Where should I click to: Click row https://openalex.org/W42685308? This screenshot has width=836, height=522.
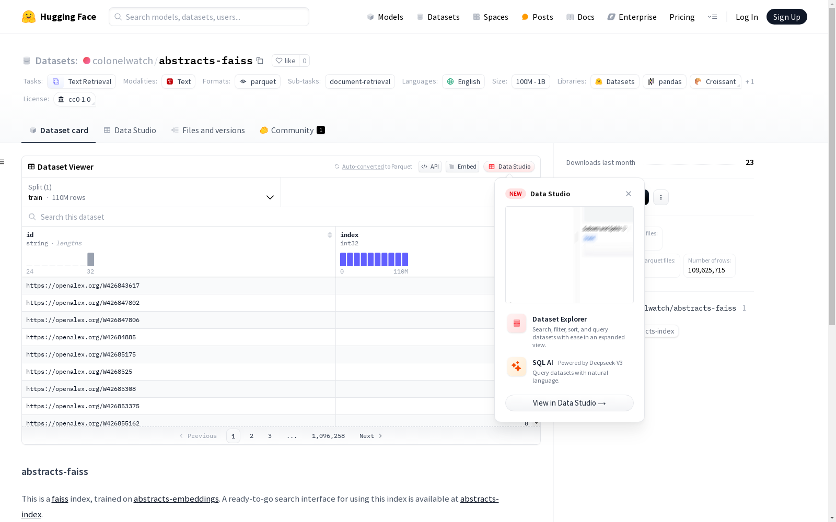[x=258, y=389]
